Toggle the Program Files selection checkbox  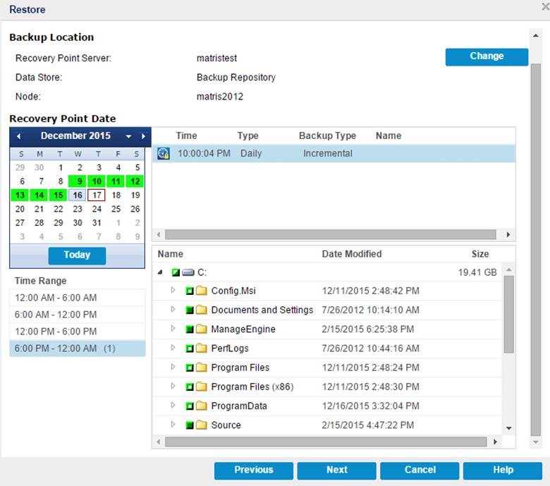(190, 367)
